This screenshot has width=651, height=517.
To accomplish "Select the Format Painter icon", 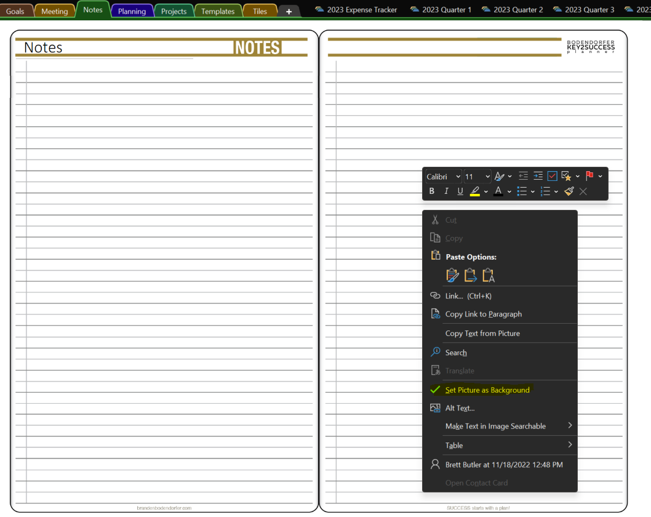I will 569,191.
